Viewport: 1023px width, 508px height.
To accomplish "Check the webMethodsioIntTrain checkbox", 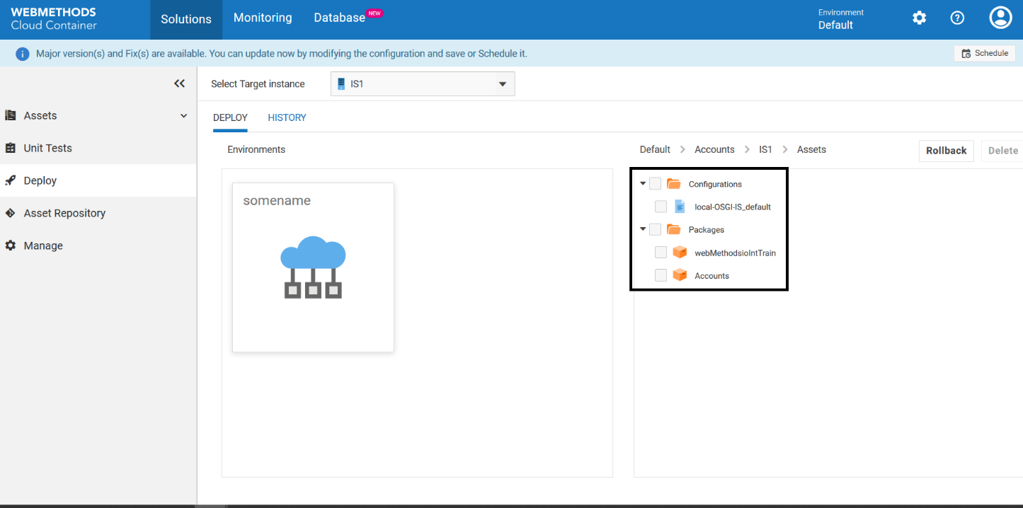I will click(x=661, y=253).
